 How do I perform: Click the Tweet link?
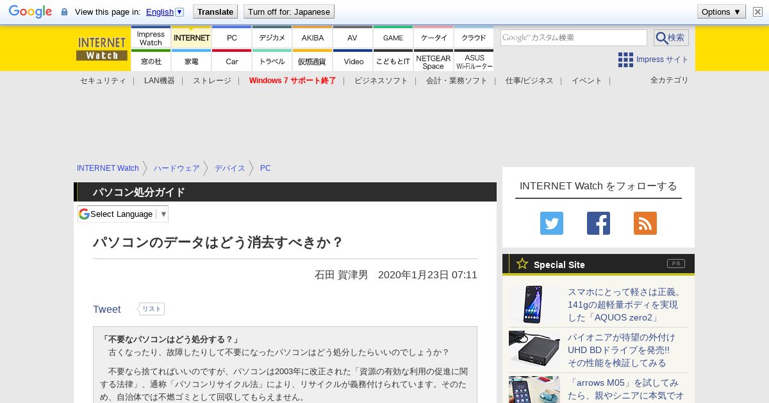107,310
